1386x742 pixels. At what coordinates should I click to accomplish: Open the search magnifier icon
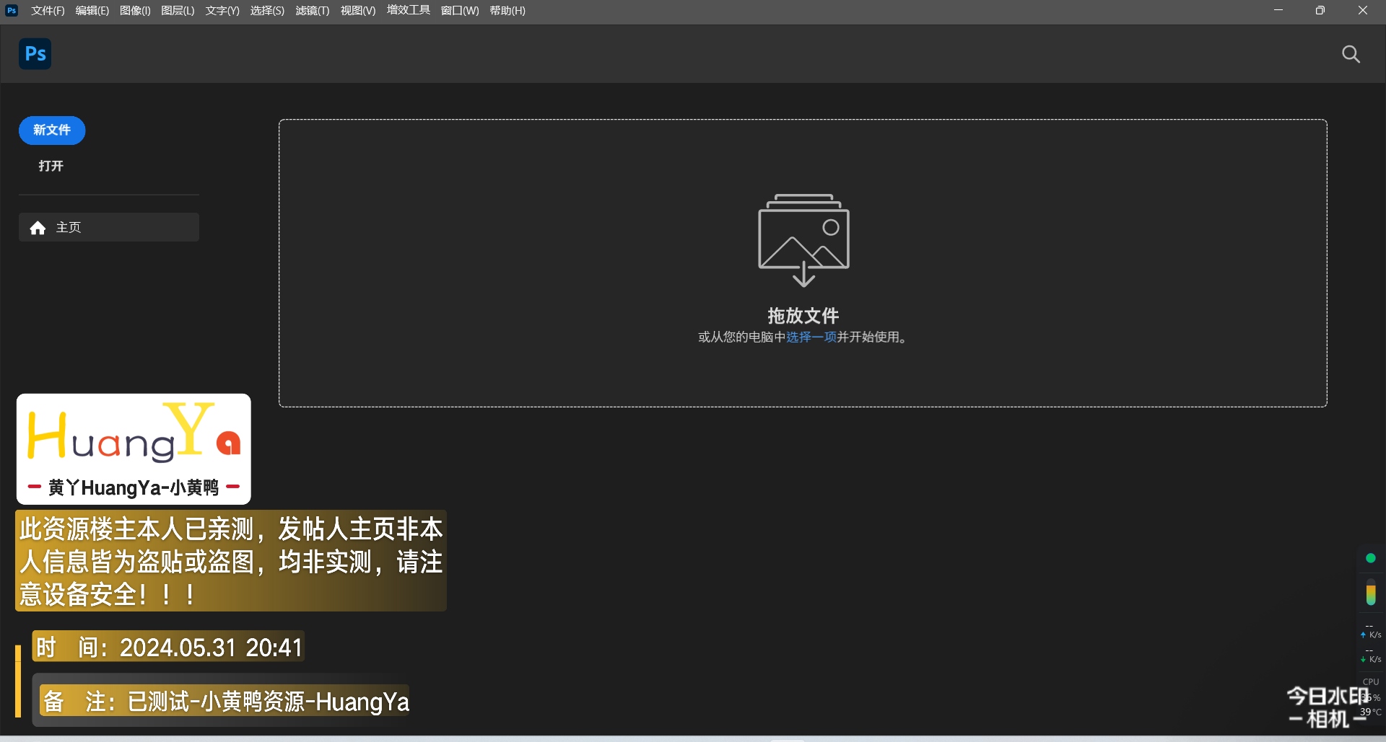[1351, 54]
